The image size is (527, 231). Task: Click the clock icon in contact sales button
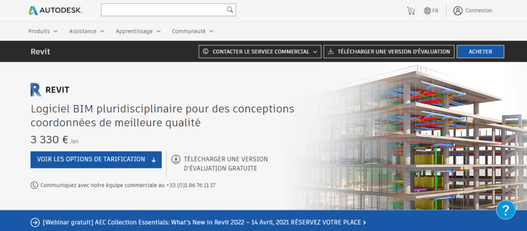206,52
